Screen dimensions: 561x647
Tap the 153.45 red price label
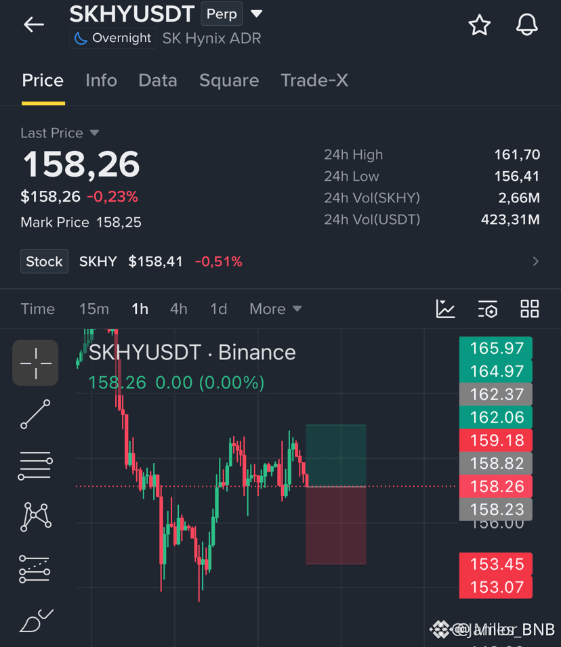point(496,564)
